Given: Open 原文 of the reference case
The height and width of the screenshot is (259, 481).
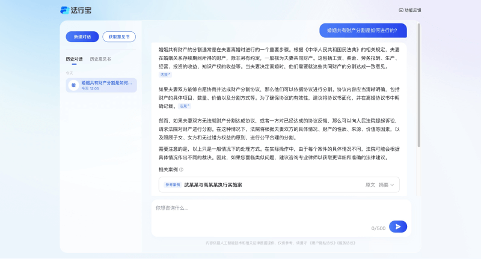Looking at the screenshot, I should (x=370, y=185).
